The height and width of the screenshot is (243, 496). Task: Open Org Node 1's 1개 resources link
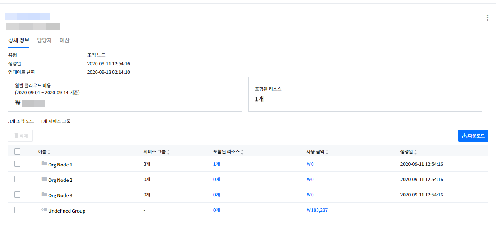pos(216,164)
